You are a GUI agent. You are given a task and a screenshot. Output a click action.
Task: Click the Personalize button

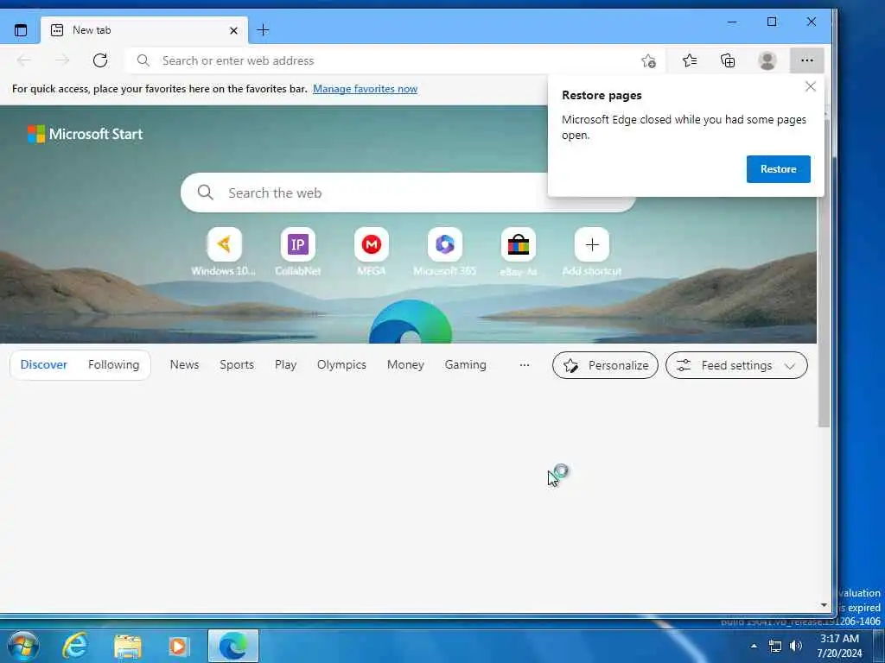[x=605, y=365]
